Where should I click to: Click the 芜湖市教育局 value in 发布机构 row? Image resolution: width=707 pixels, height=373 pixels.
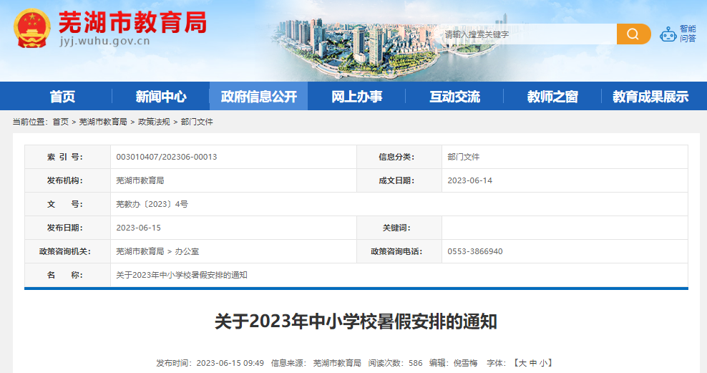point(140,180)
